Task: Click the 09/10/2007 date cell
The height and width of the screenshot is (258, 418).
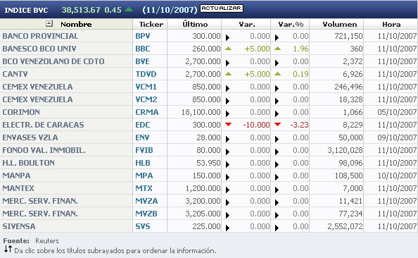Action: tap(397, 137)
